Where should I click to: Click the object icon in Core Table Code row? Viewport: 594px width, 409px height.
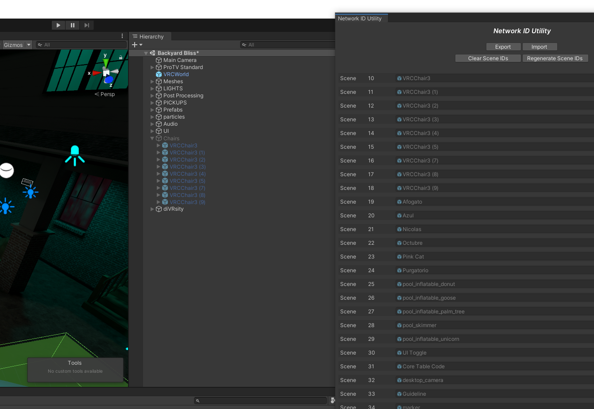click(399, 367)
